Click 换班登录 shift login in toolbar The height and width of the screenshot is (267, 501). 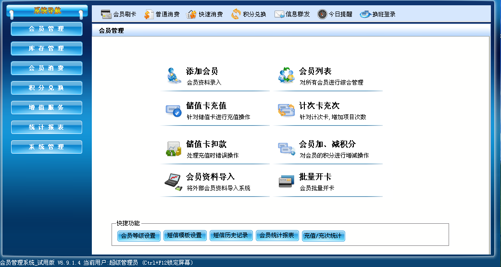[378, 14]
